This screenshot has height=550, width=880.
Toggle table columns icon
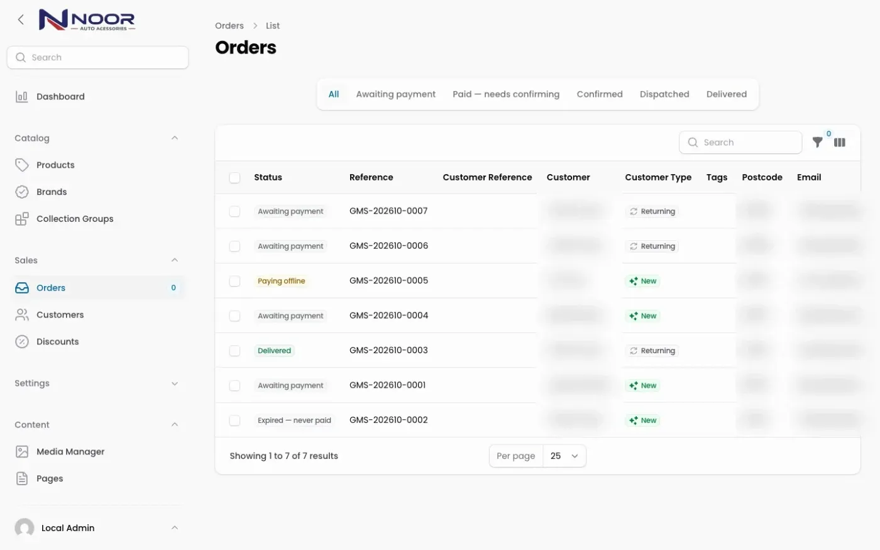click(x=840, y=143)
